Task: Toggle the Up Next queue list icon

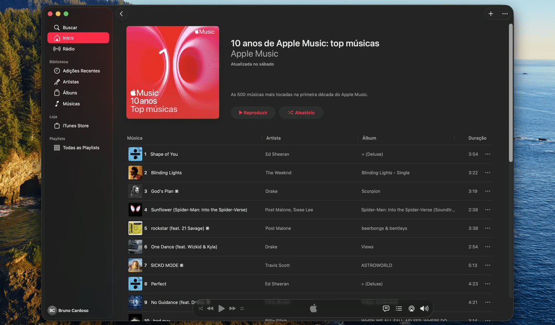Action: coord(399,308)
